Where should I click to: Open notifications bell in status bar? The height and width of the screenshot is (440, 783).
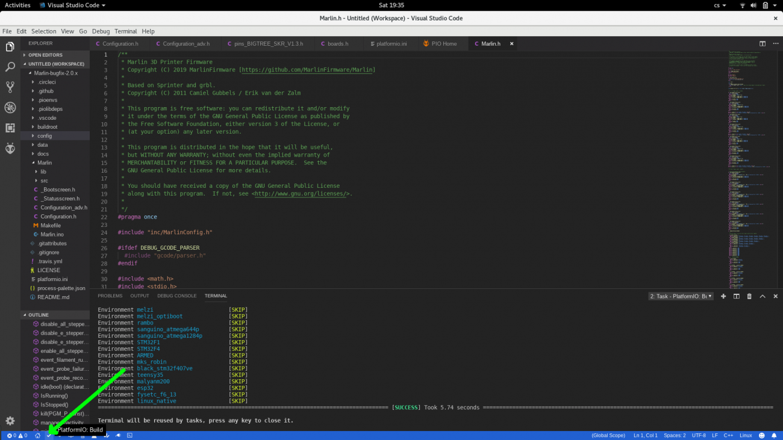[773, 435]
